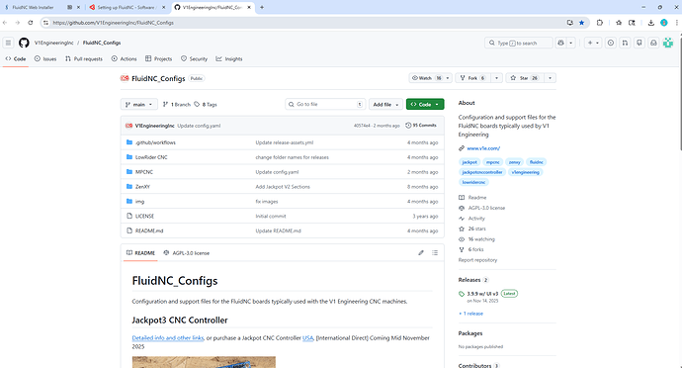Expand the Fork options arrow
The image size is (682, 368).
[496, 78]
